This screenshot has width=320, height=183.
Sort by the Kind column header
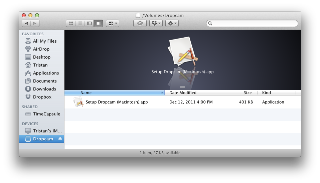coord(277,93)
